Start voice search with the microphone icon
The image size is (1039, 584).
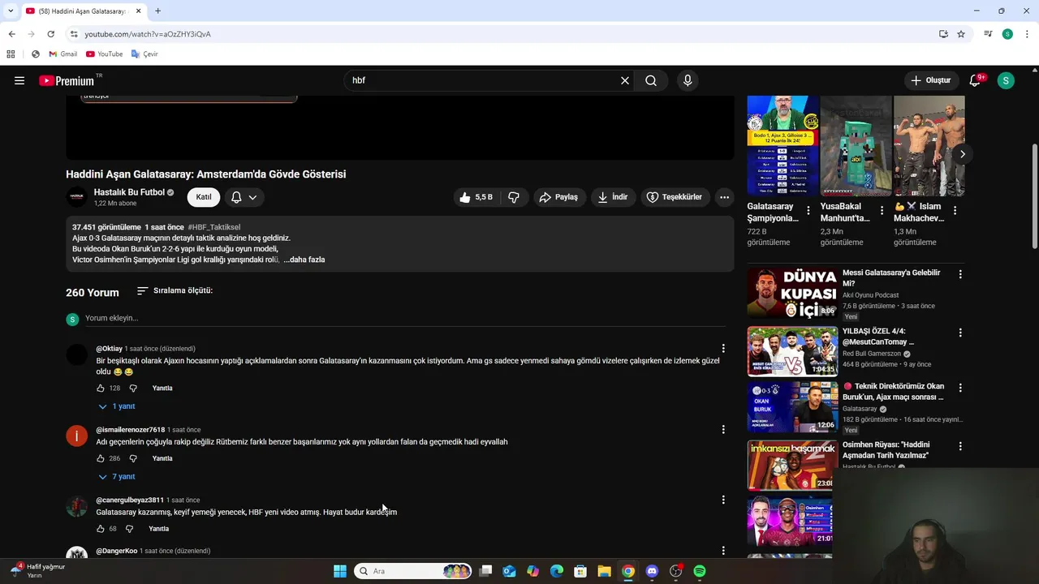688,80
